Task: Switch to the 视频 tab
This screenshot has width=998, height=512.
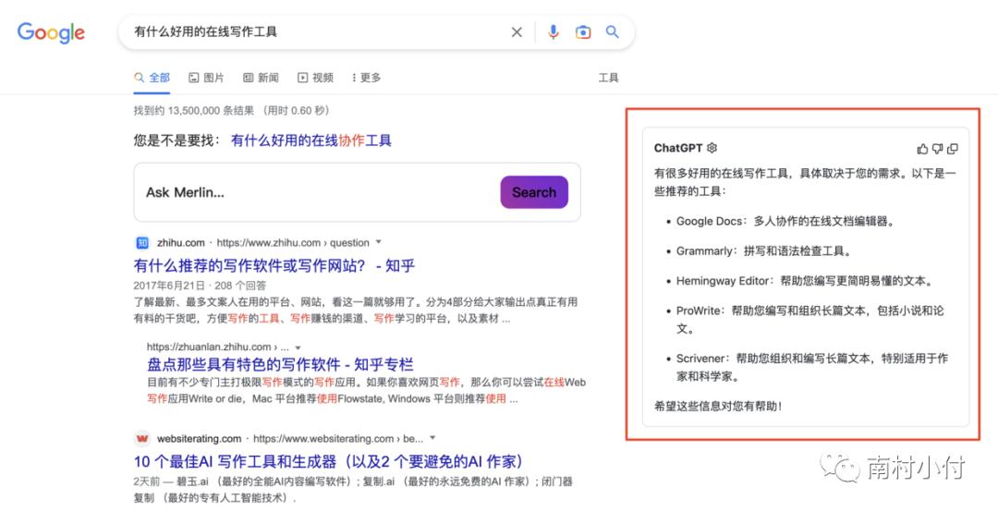Action: point(315,78)
